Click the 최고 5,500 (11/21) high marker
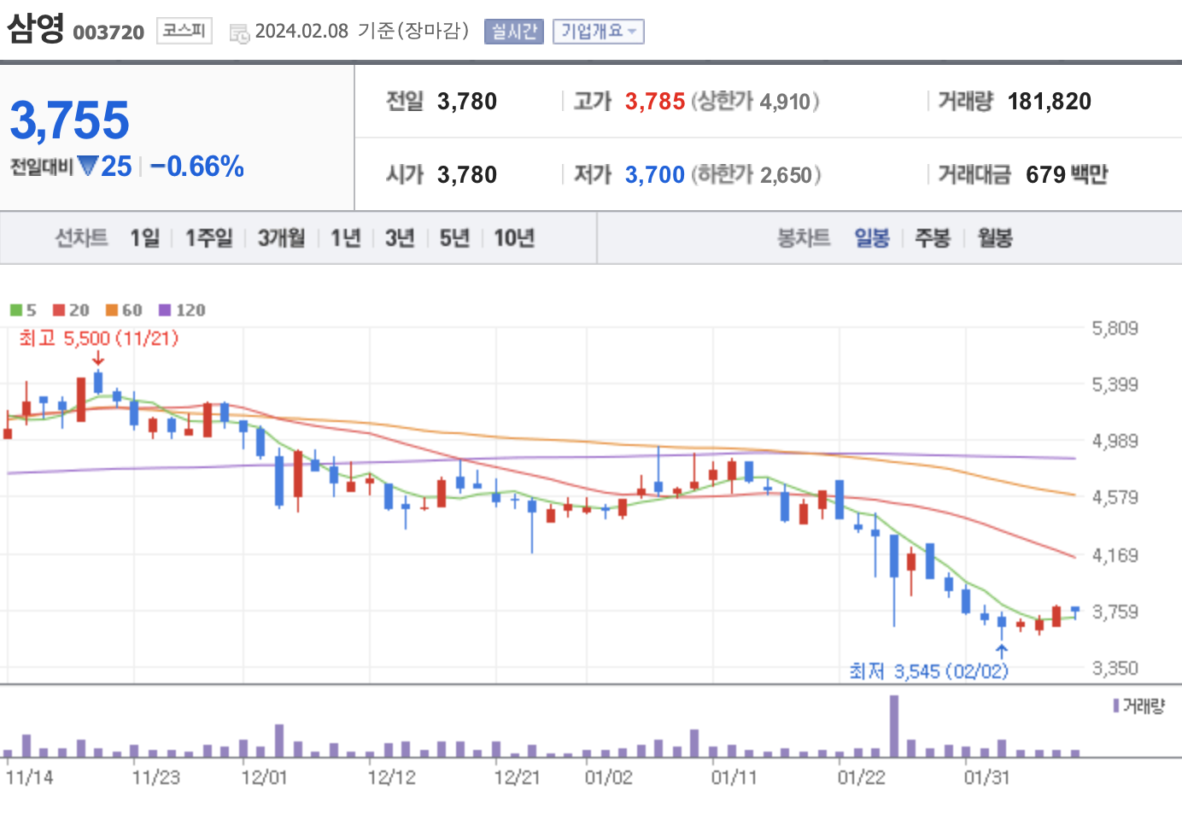 [98, 338]
